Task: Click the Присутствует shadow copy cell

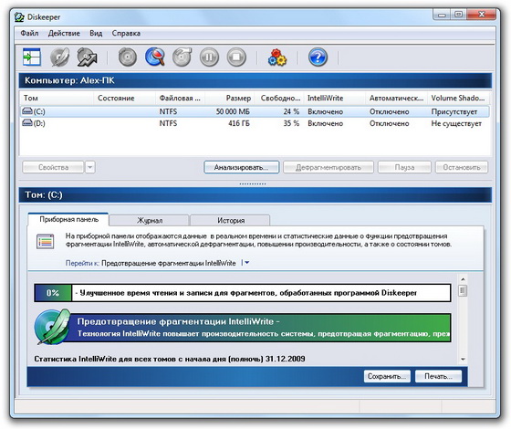Action: [x=454, y=111]
